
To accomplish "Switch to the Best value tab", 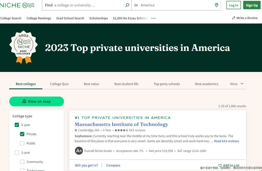I will point(91,84).
